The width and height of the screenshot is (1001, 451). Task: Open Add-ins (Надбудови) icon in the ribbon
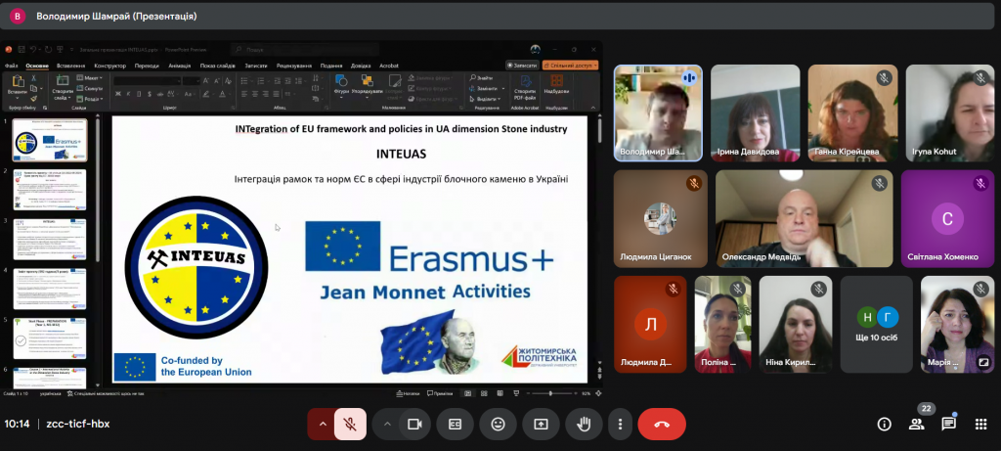click(556, 82)
